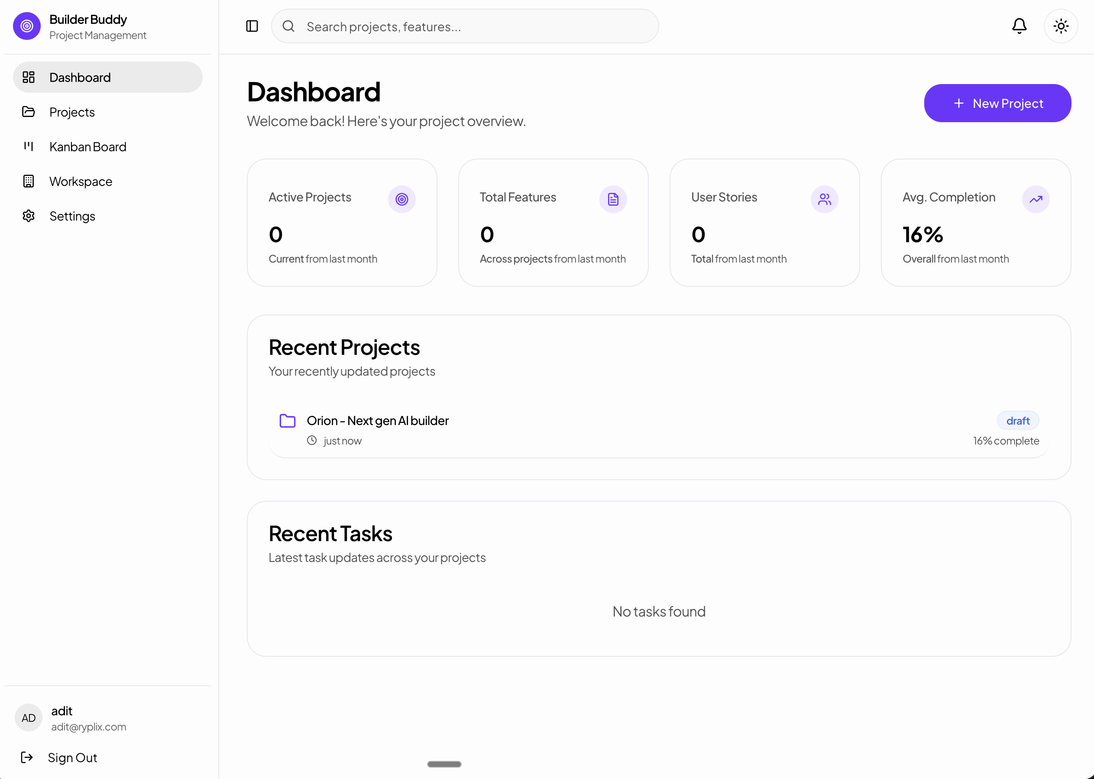Viewport: 1094px width, 779px height.
Task: Click the Avg. Completion trend icon
Action: tap(1036, 199)
